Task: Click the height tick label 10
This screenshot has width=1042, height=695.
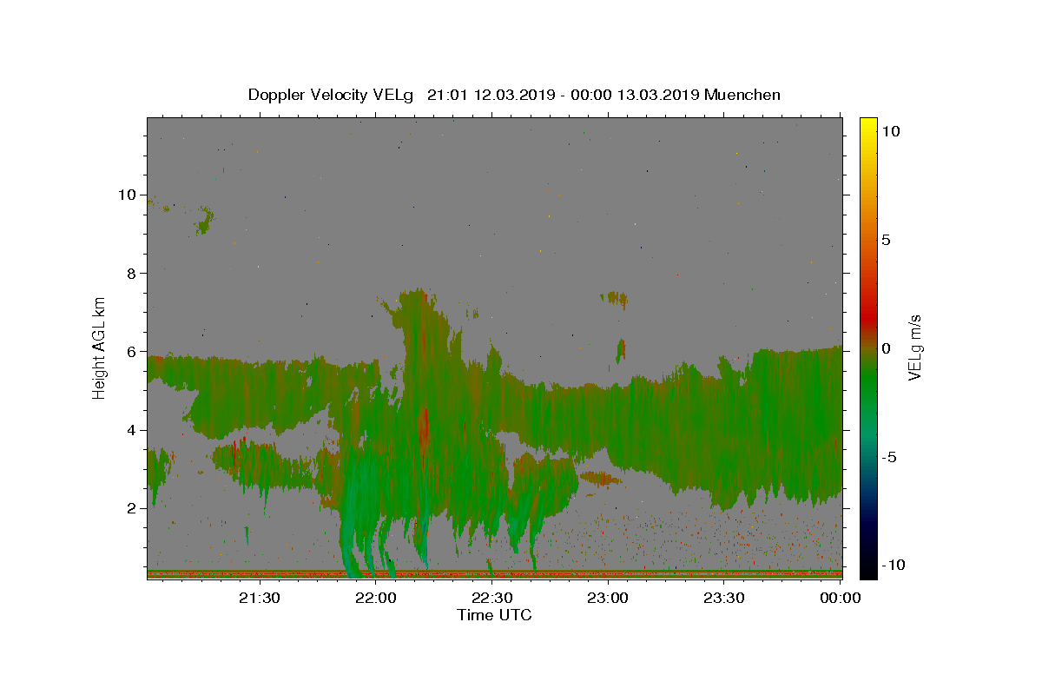Action: click(x=128, y=195)
